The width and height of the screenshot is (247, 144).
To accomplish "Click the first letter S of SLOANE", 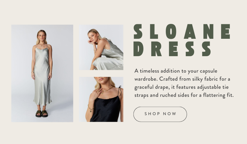I will pyautogui.click(x=138, y=31).
